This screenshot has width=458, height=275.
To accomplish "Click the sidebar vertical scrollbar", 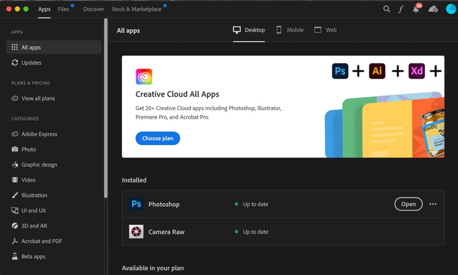I will click(106, 108).
